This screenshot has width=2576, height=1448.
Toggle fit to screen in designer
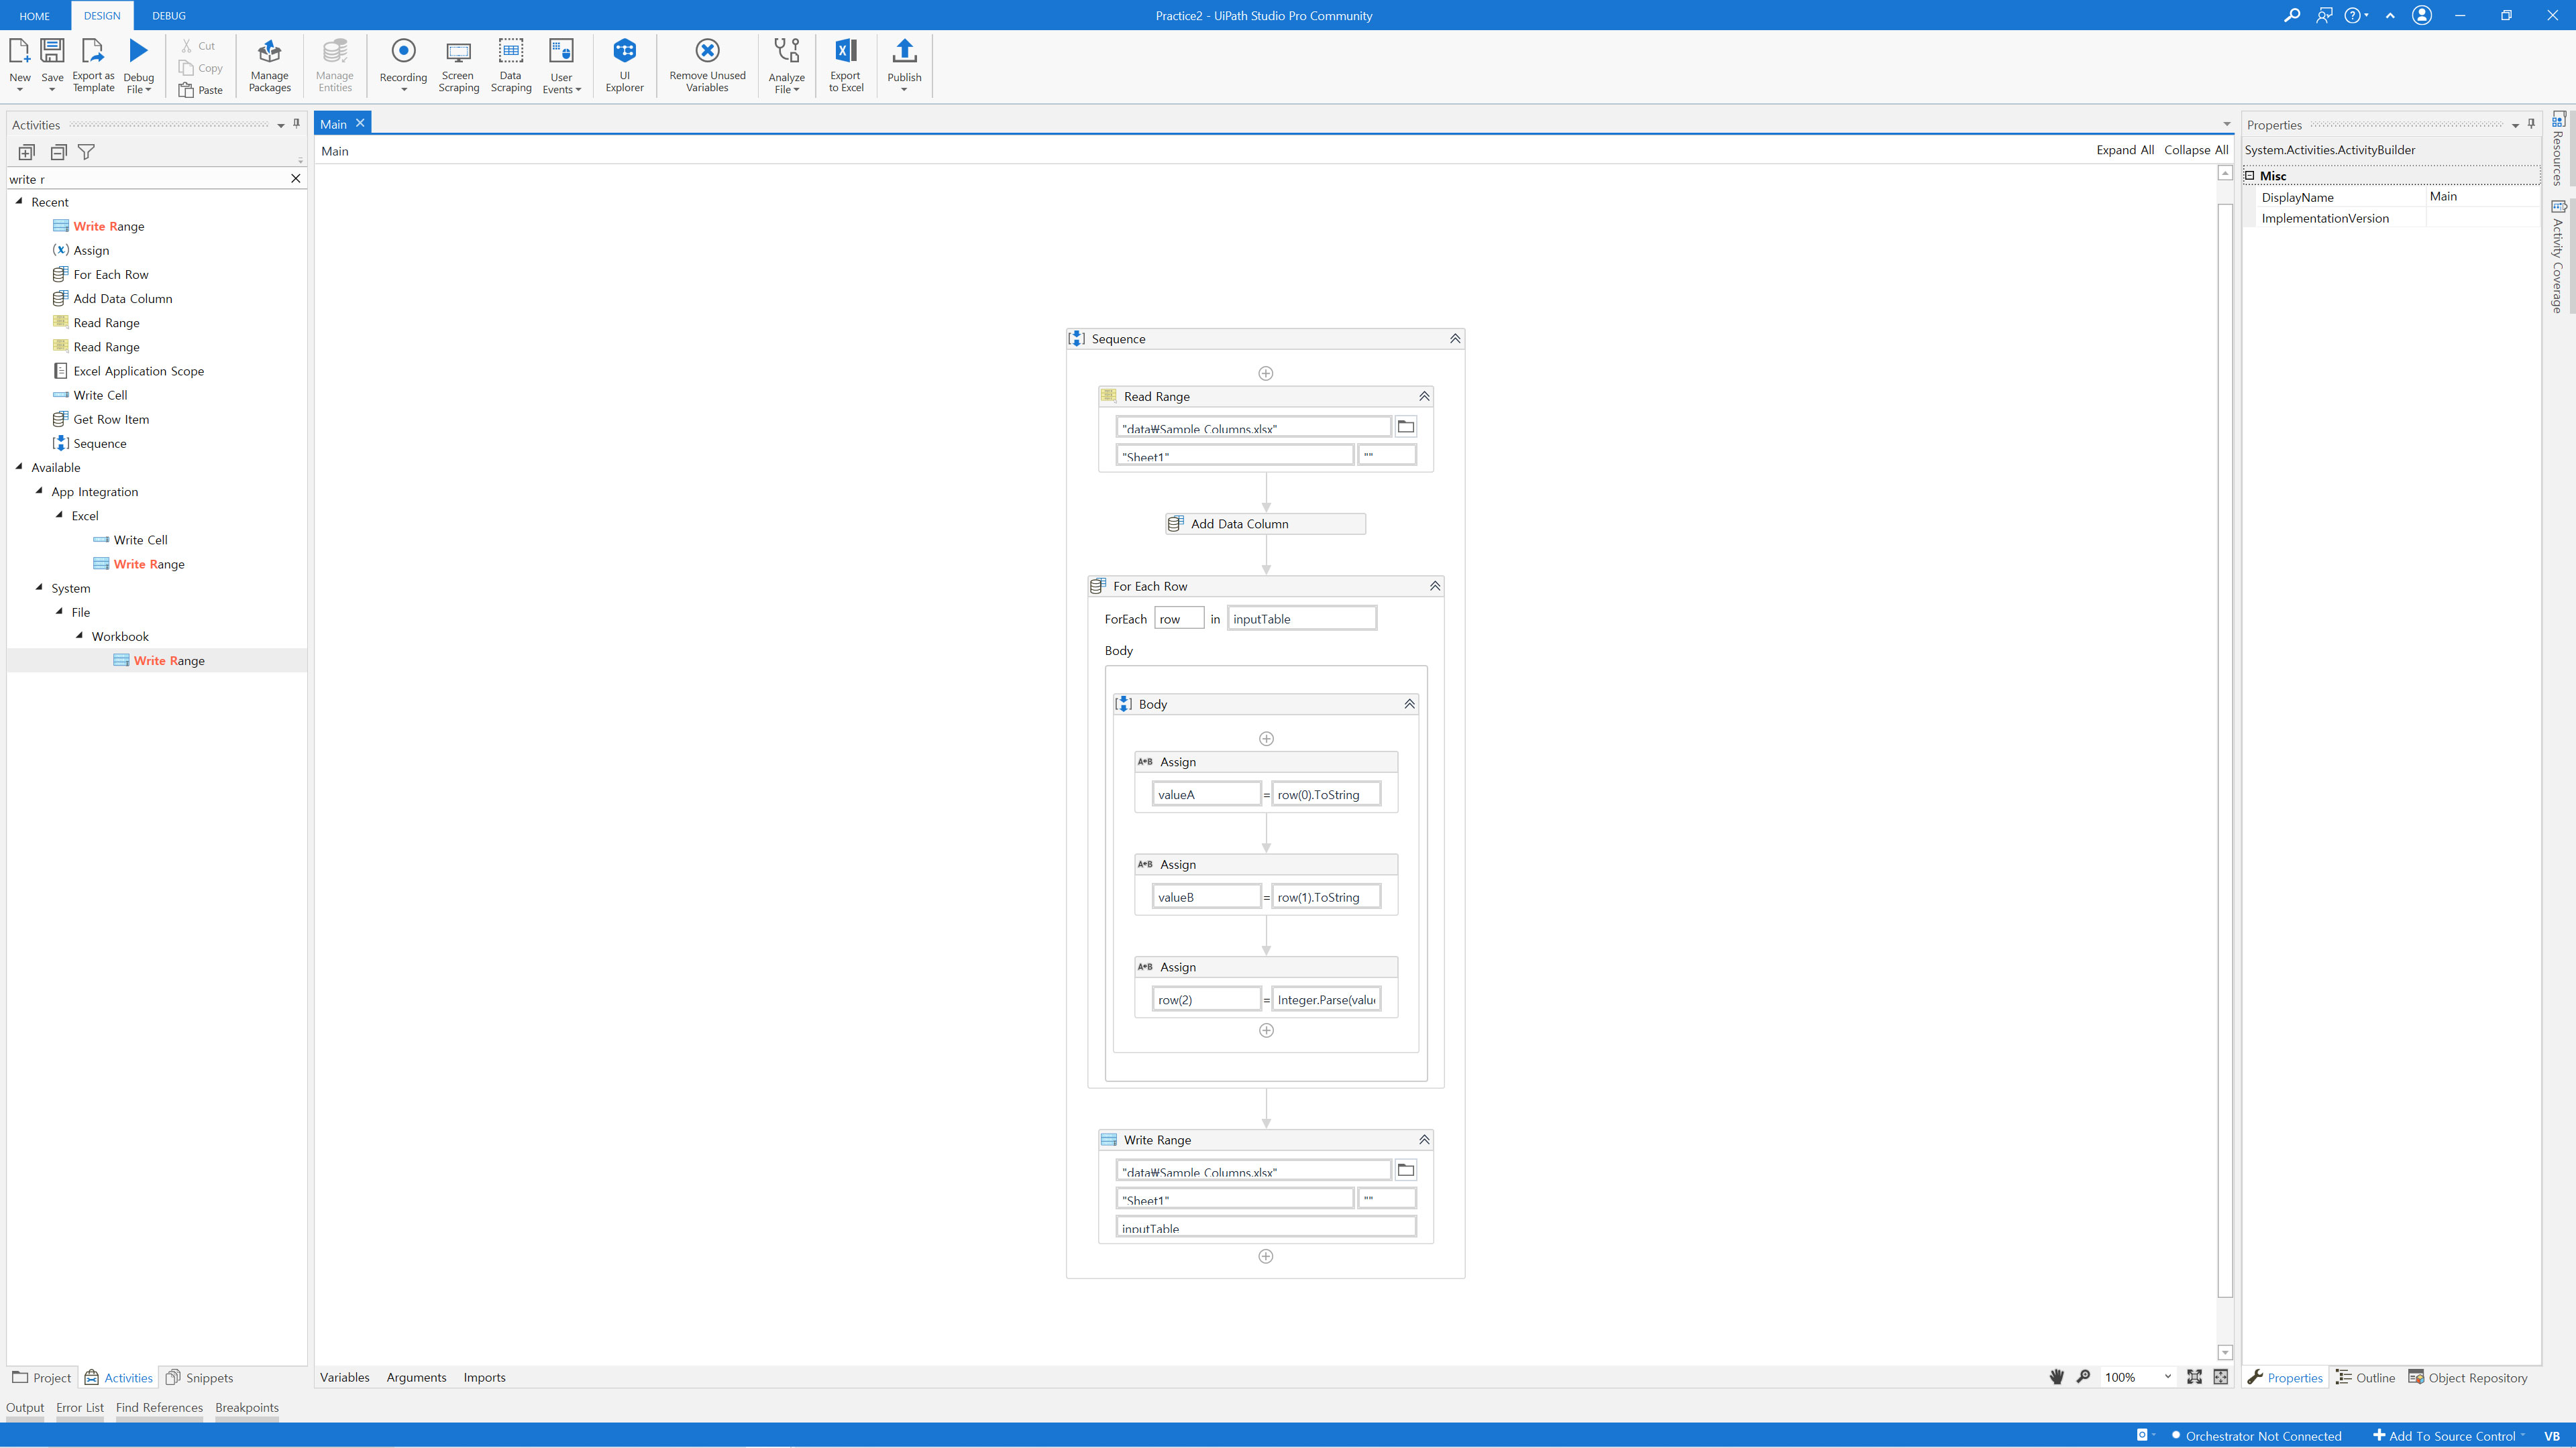pyautogui.click(x=2194, y=1377)
